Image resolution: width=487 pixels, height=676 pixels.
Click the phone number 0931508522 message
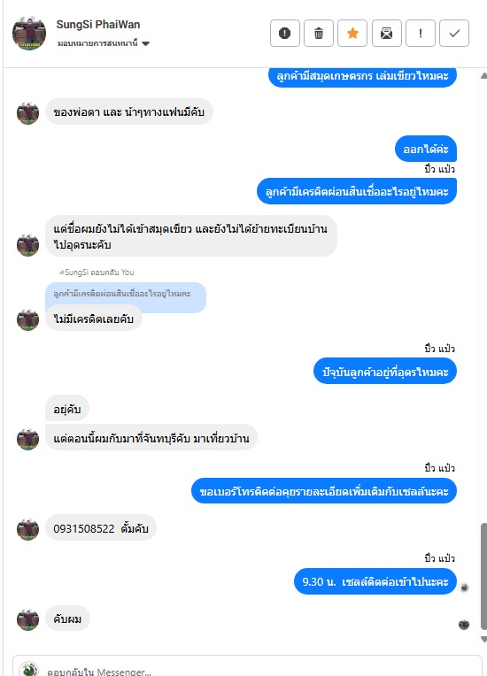(101, 528)
